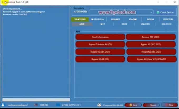Click the 'Account logged in user' log line

[x=24, y=12]
